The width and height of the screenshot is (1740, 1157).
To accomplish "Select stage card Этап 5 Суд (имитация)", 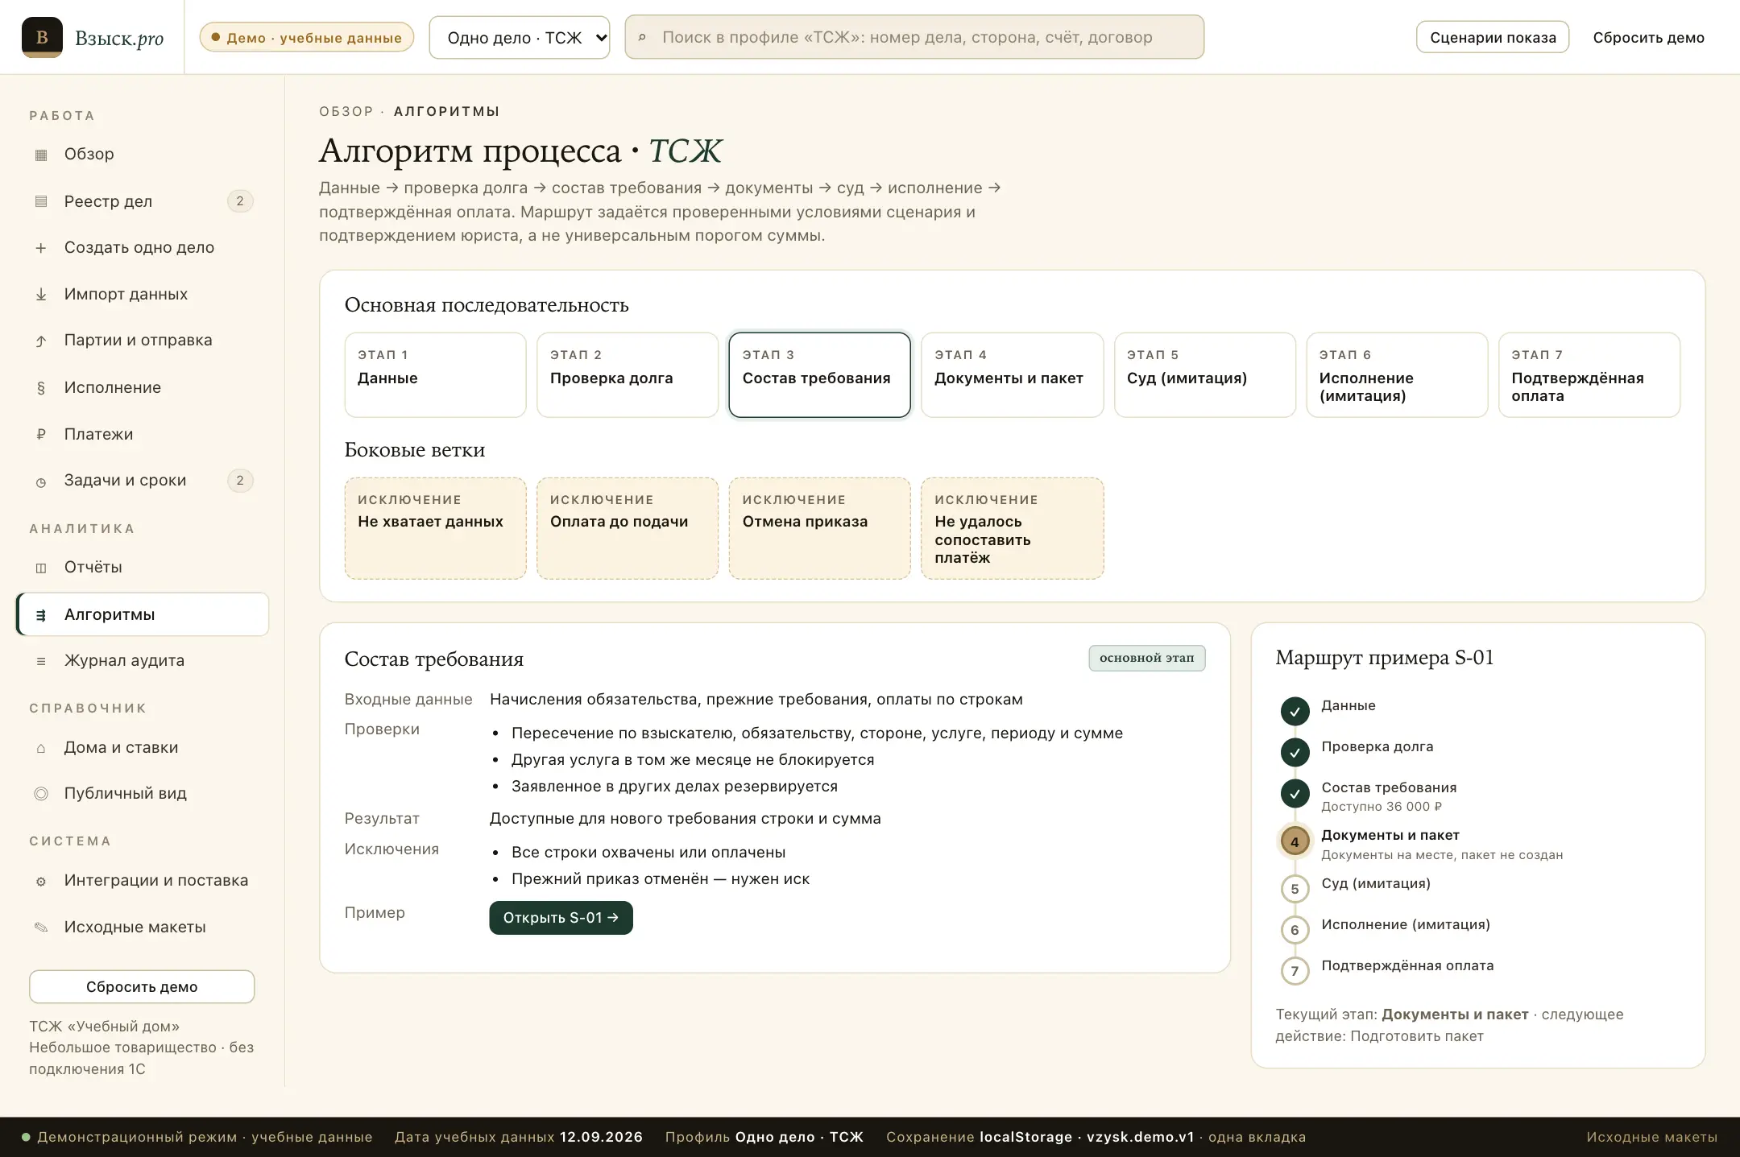I will coord(1204,375).
